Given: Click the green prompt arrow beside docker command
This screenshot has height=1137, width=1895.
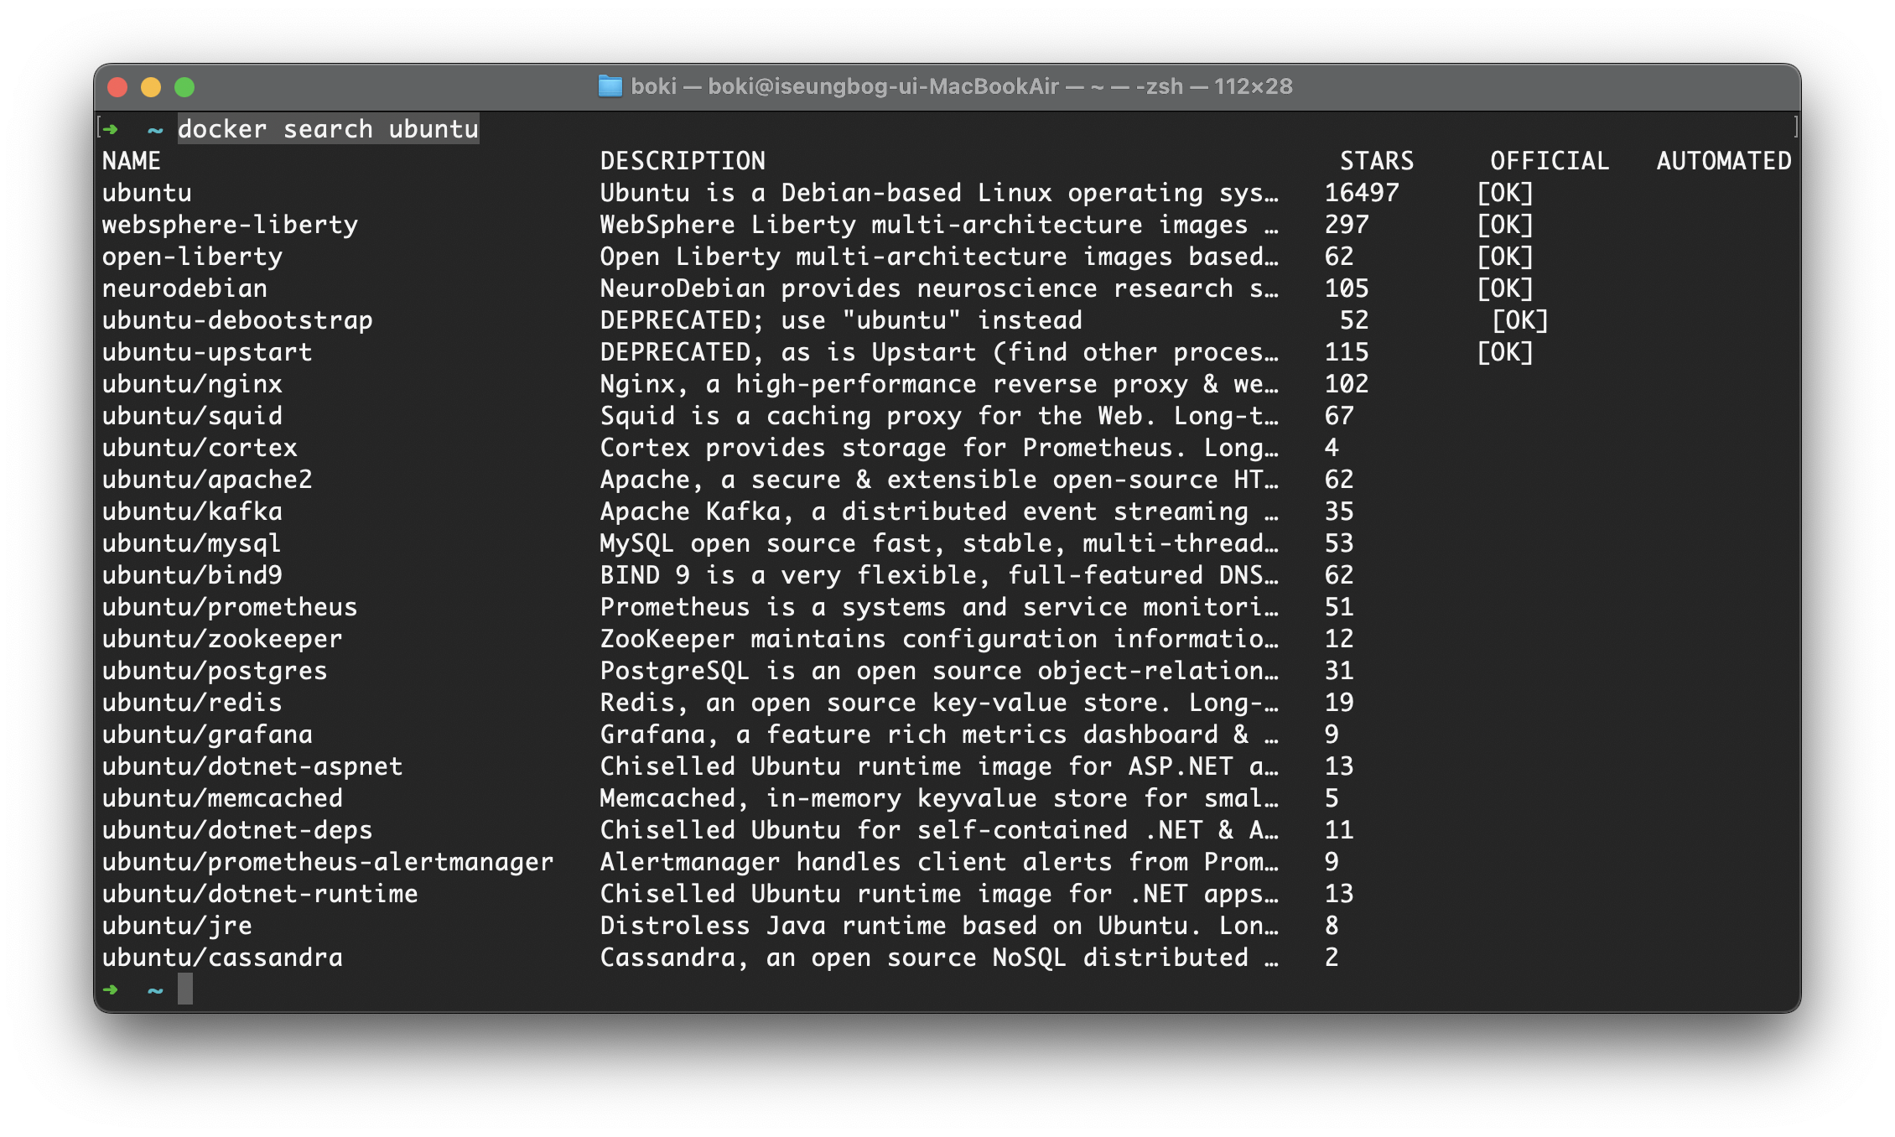Looking at the screenshot, I should pyautogui.click(x=110, y=129).
